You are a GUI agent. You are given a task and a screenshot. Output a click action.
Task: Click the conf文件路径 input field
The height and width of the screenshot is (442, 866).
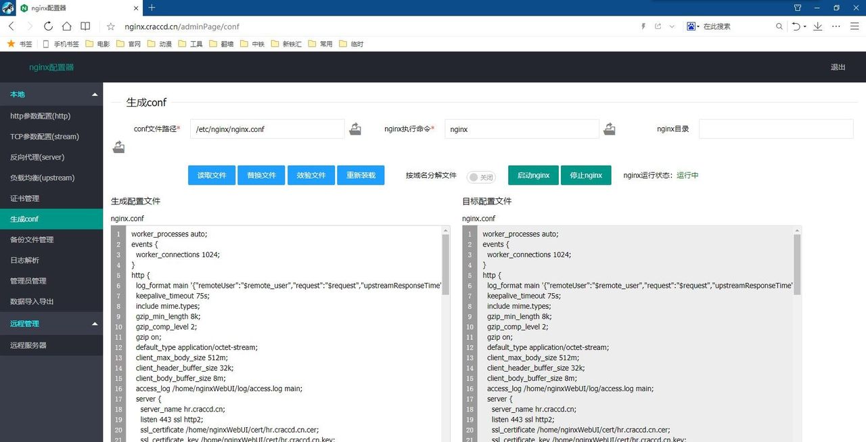click(x=267, y=129)
